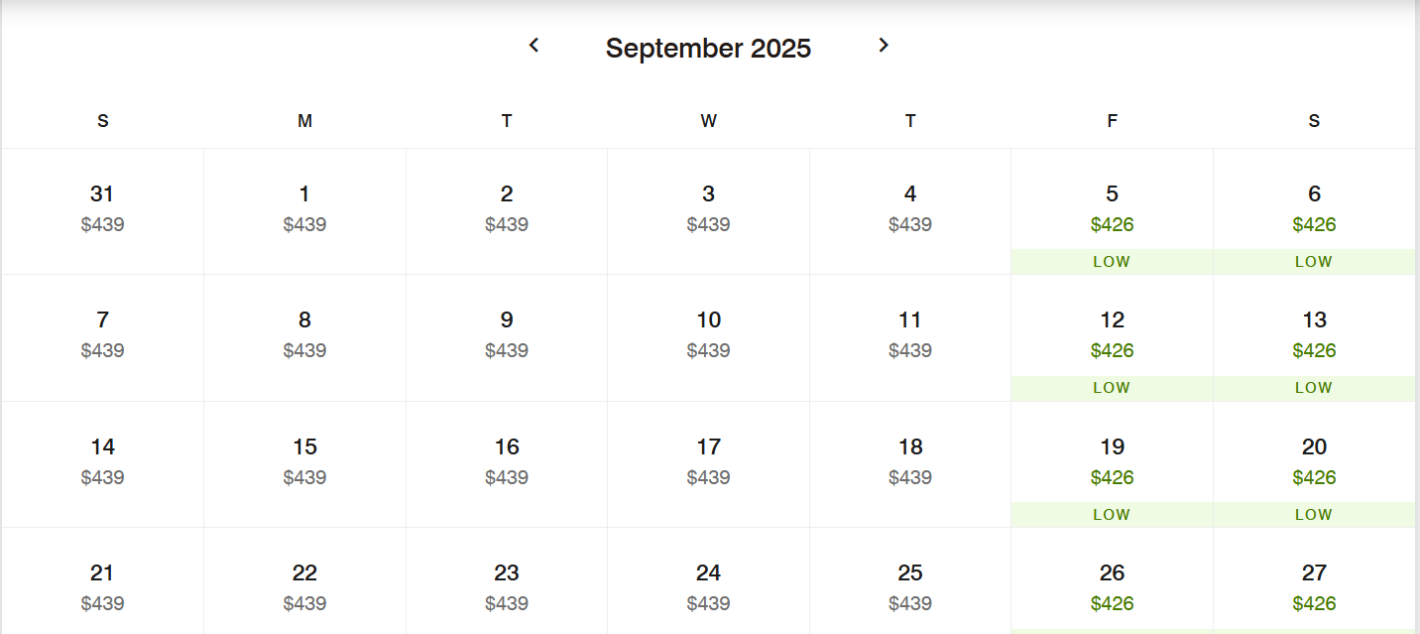The width and height of the screenshot is (1420, 634).
Task: Choose September 17 at $439
Action: 708,464
